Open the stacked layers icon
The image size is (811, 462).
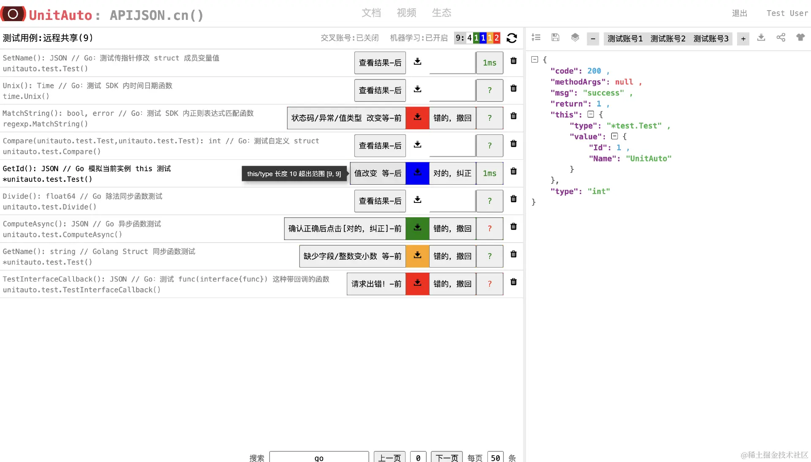coord(575,38)
